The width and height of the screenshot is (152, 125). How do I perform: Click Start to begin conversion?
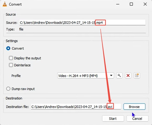[113, 118]
